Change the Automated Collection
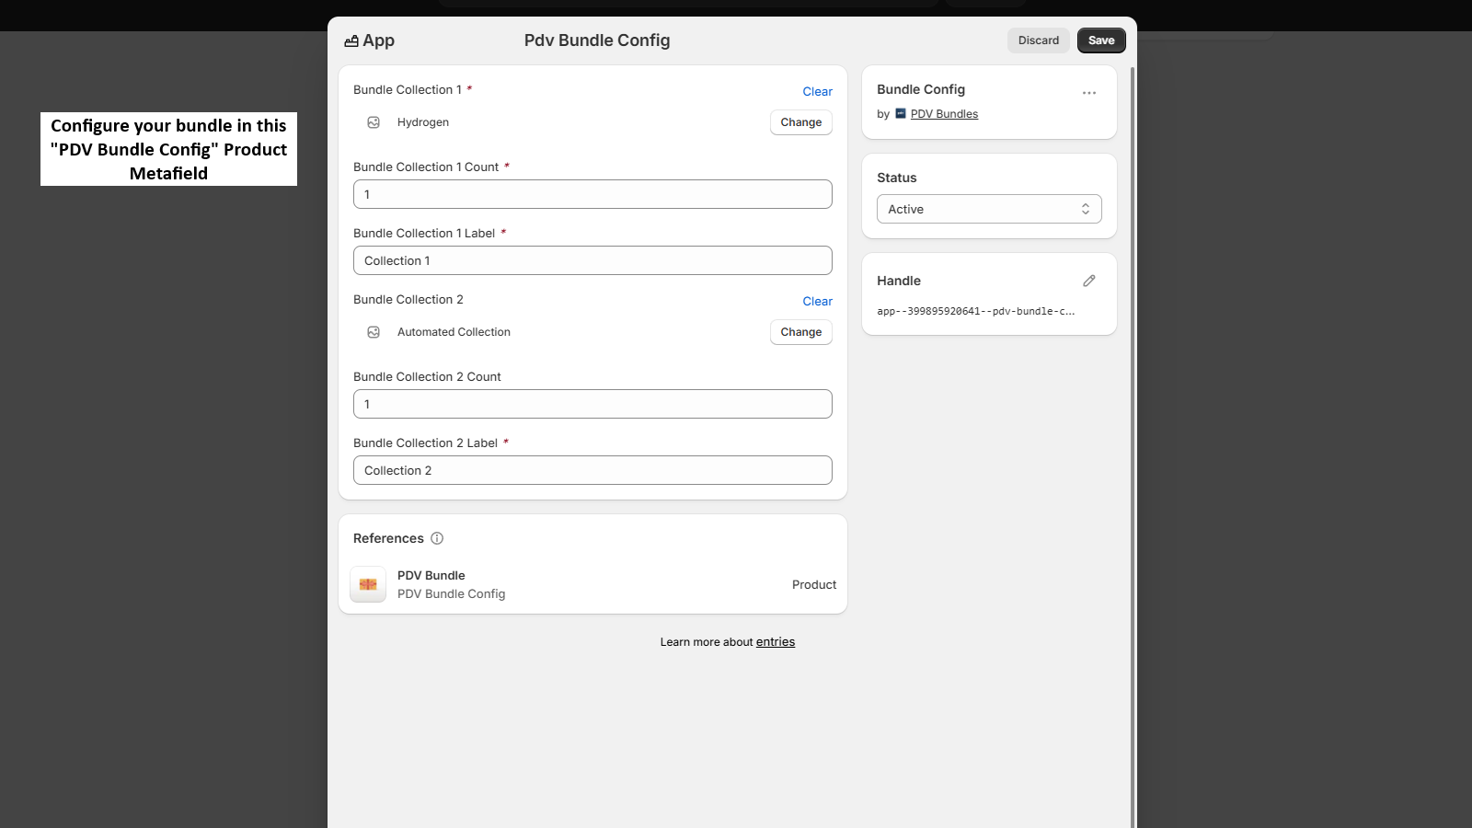This screenshot has width=1472, height=828. click(800, 332)
